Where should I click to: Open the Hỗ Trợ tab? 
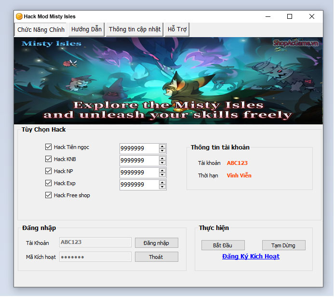tap(177, 29)
